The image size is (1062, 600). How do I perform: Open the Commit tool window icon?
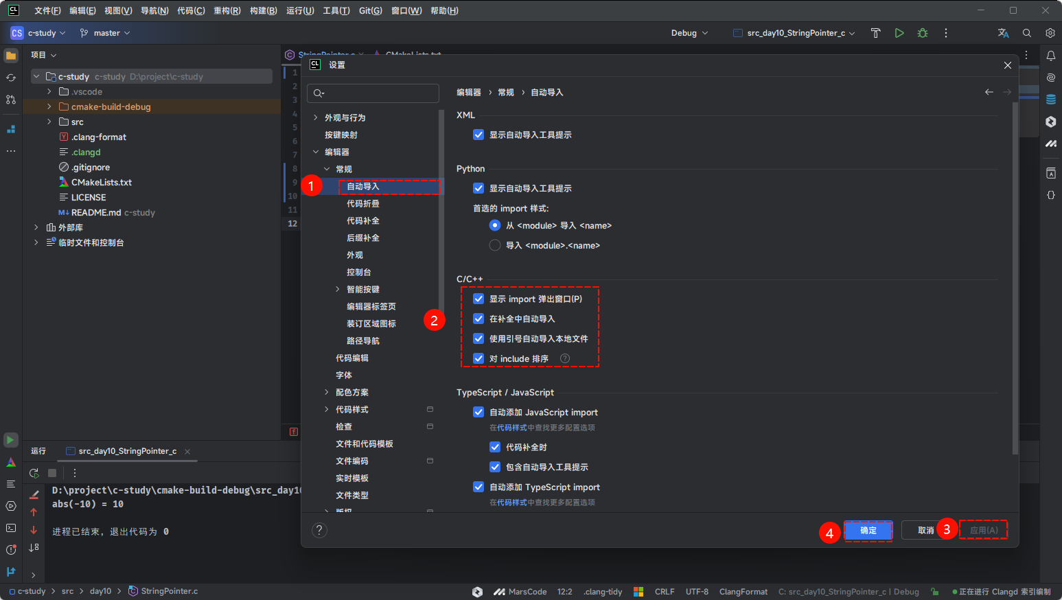coord(10,78)
